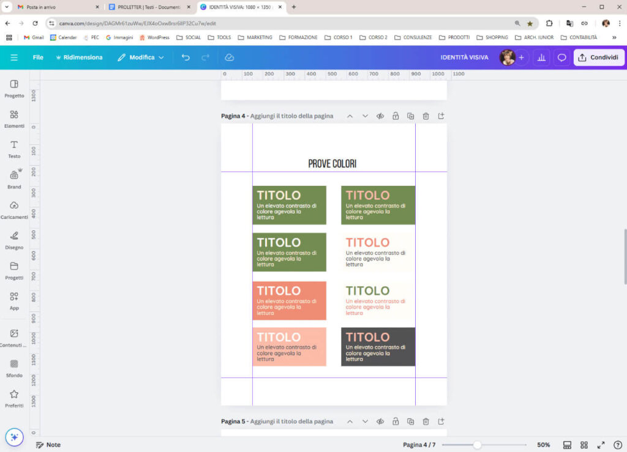Select the light peach TITOLO color card
Image resolution: width=627 pixels, height=452 pixels.
(x=289, y=347)
